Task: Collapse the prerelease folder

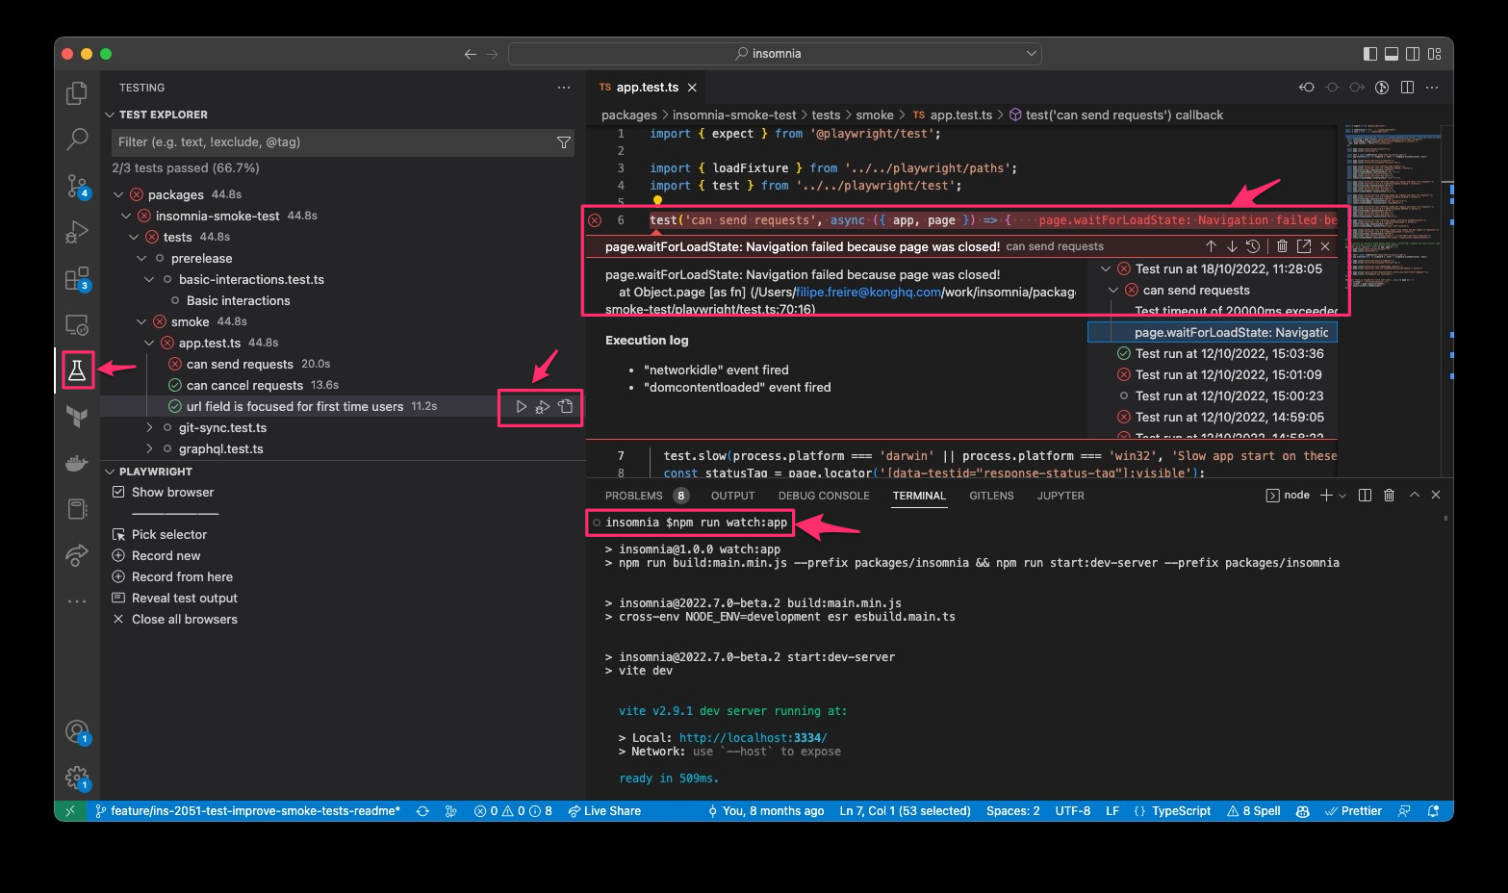Action: click(141, 258)
